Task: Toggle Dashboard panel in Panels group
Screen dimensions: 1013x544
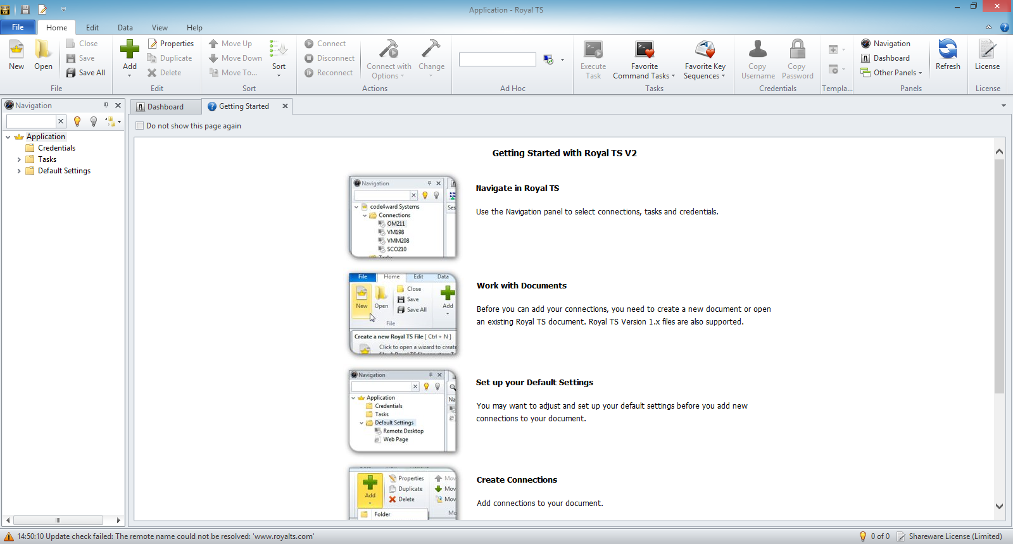Action: pyautogui.click(x=886, y=58)
